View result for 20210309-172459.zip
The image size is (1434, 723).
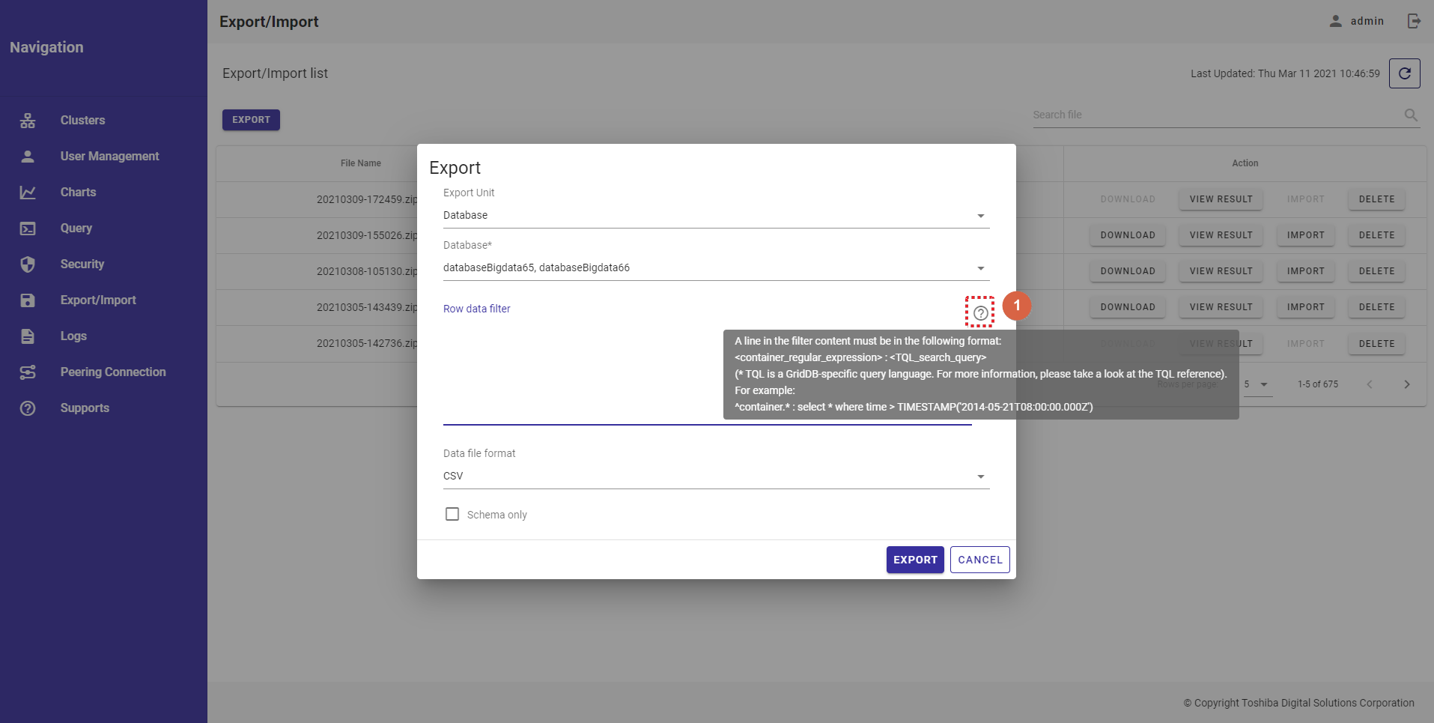coord(1221,199)
